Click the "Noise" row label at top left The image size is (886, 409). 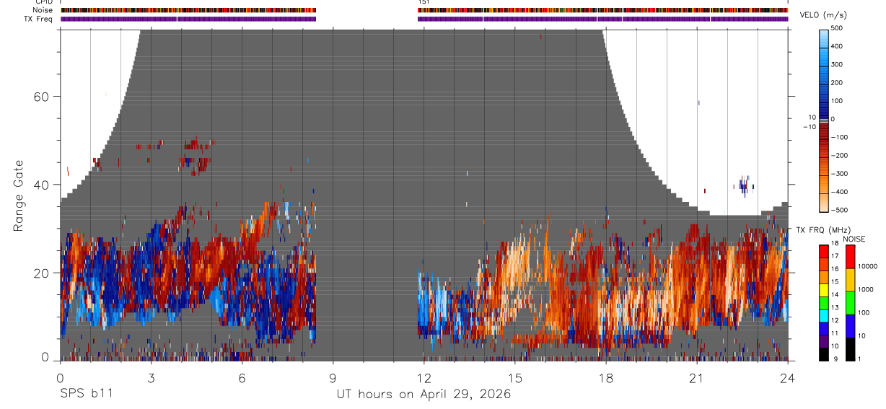(x=43, y=10)
